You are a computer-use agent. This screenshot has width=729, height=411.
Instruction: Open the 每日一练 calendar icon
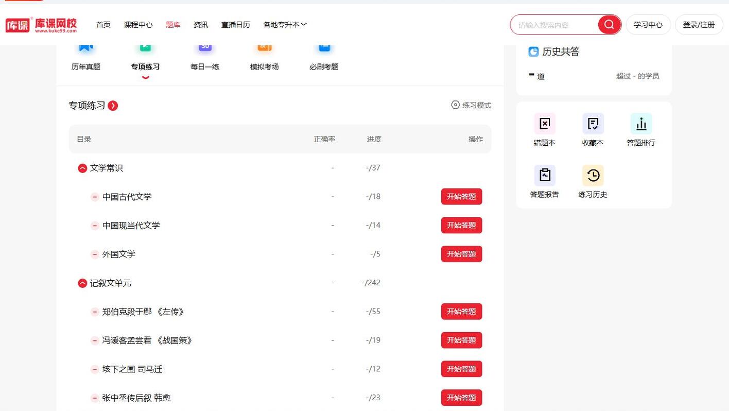point(205,48)
